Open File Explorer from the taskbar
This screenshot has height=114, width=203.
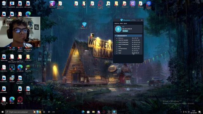point(93,112)
